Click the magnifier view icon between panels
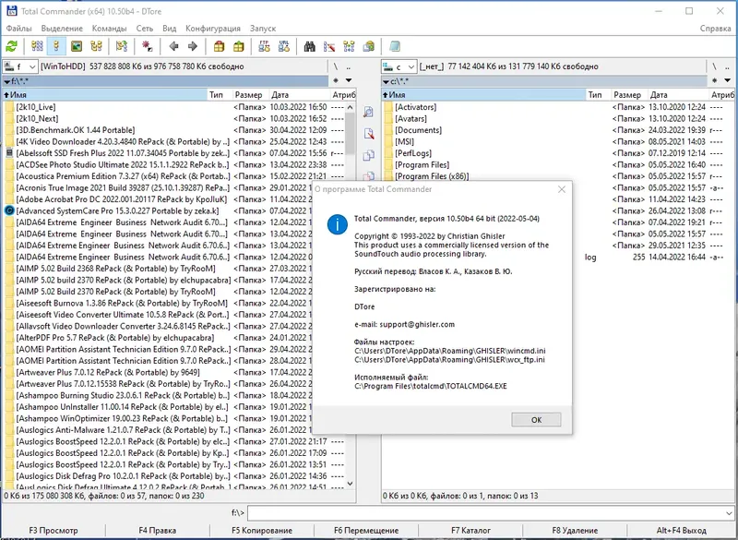Image resolution: width=738 pixels, height=540 pixels. (x=368, y=112)
